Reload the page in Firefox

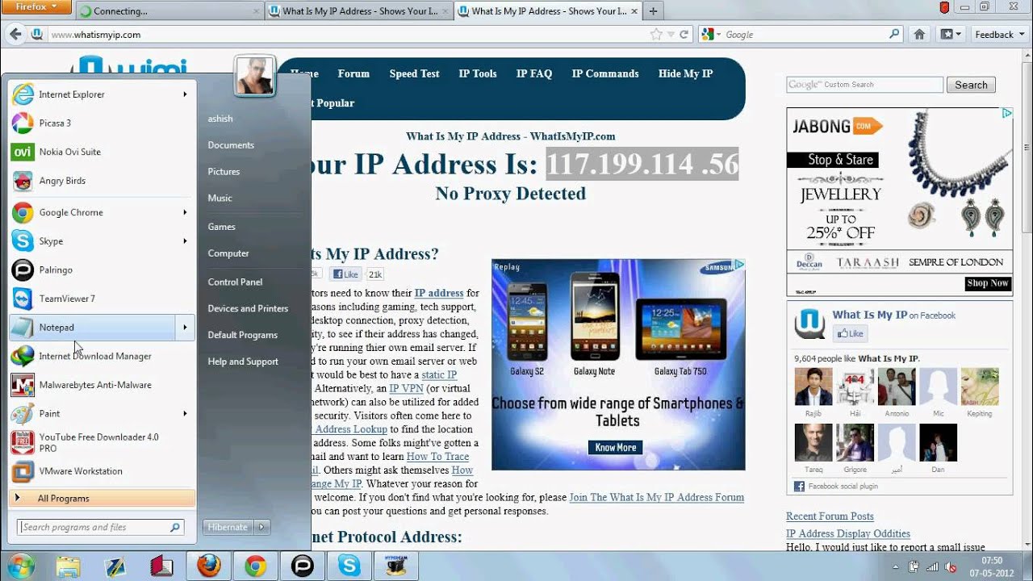pos(684,35)
